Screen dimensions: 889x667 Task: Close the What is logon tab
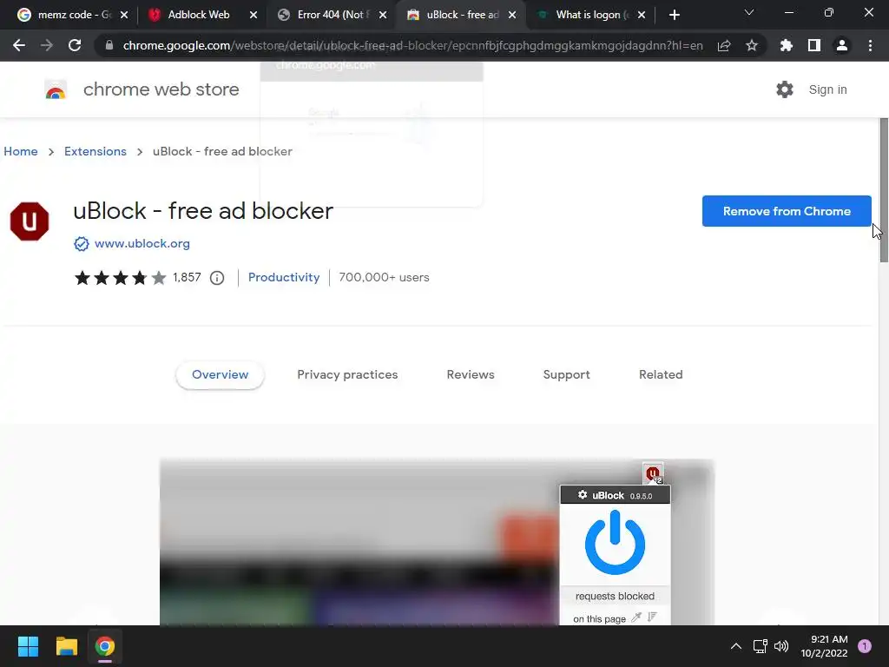click(642, 16)
